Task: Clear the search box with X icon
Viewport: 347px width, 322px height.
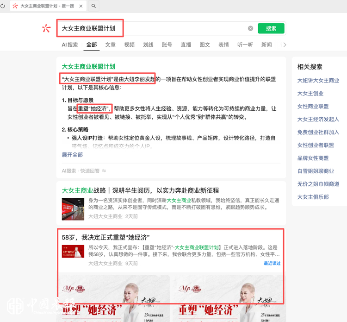Action: pyautogui.click(x=250, y=28)
